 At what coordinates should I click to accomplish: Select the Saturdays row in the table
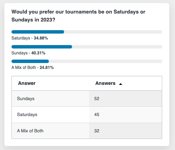87,115
